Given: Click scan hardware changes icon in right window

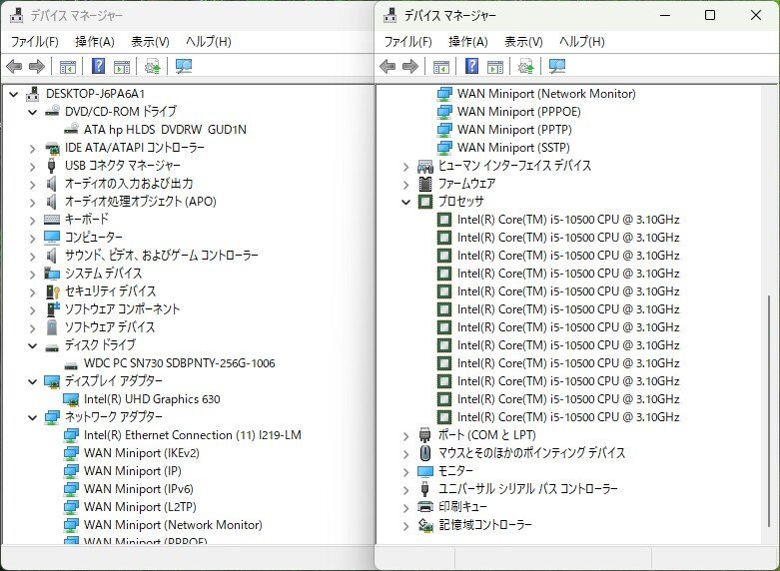Looking at the screenshot, I should coord(557,66).
